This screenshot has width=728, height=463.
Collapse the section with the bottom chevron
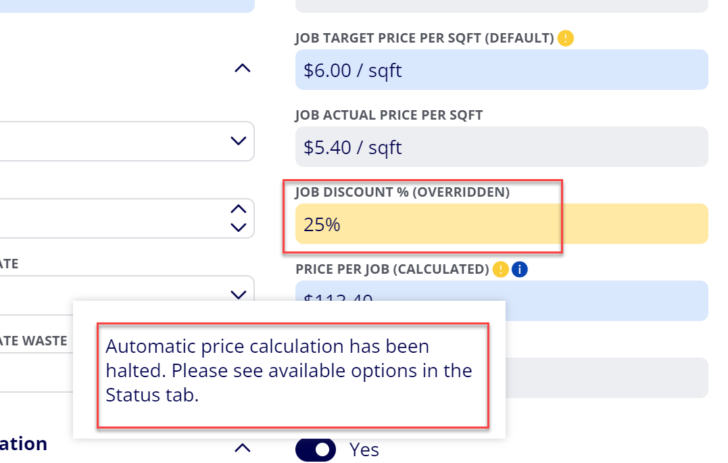pos(243,448)
